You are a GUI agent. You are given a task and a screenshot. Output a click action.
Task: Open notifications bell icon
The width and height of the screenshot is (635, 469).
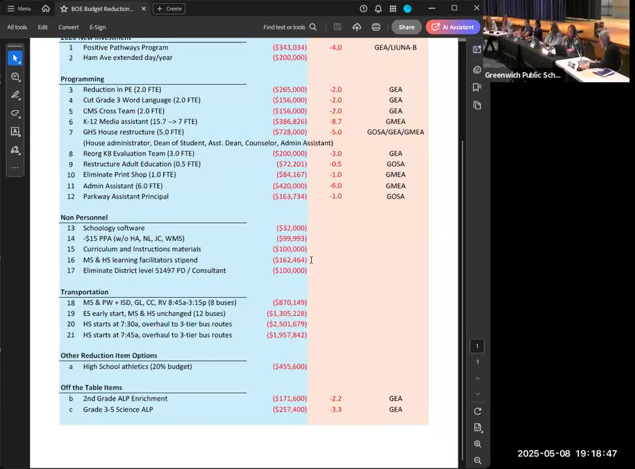click(x=378, y=8)
